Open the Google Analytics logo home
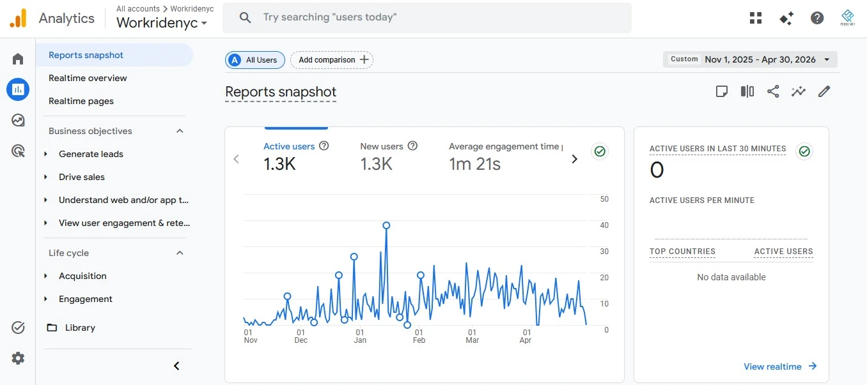The image size is (867, 385). (x=18, y=18)
